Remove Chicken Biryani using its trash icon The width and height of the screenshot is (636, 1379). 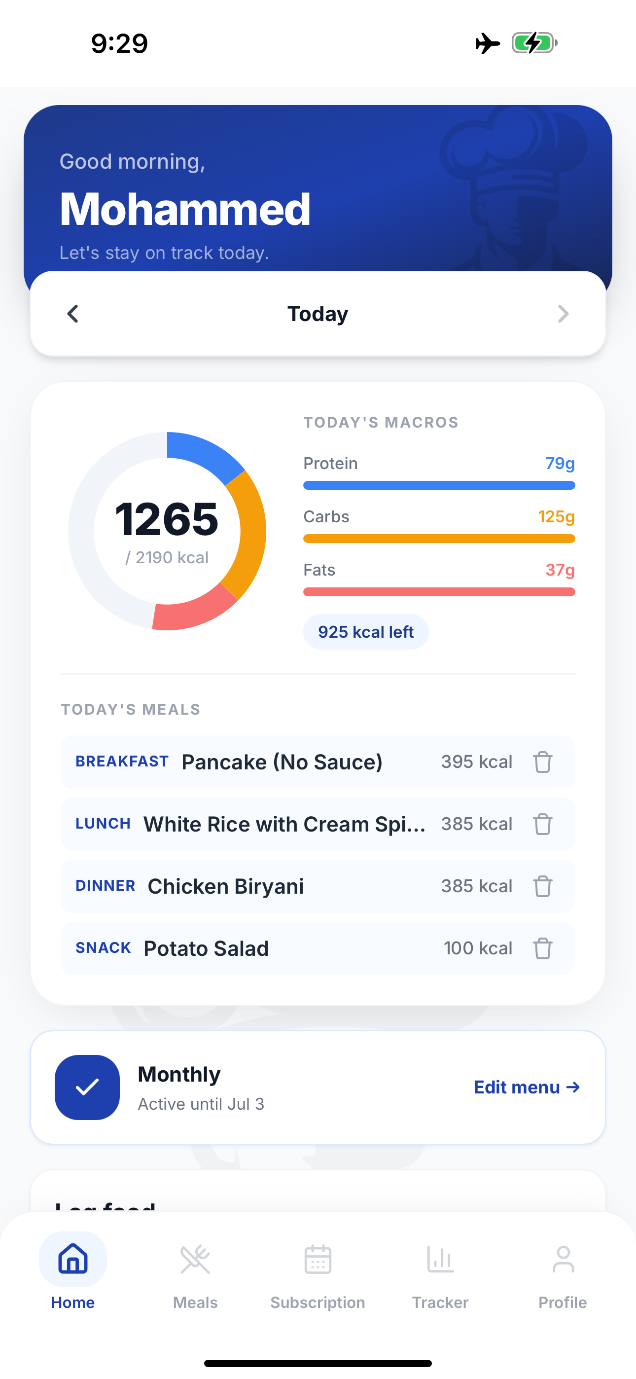(x=542, y=886)
